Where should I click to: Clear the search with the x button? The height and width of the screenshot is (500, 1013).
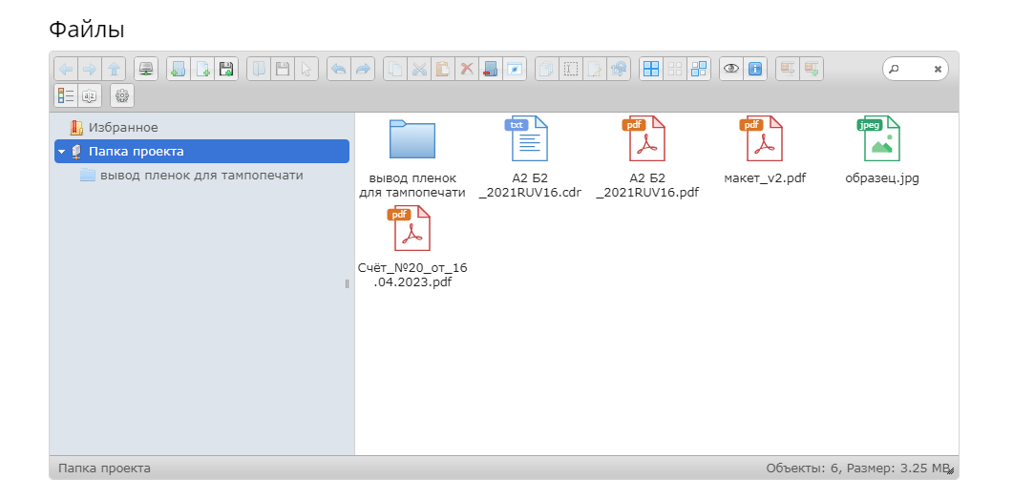(x=938, y=69)
